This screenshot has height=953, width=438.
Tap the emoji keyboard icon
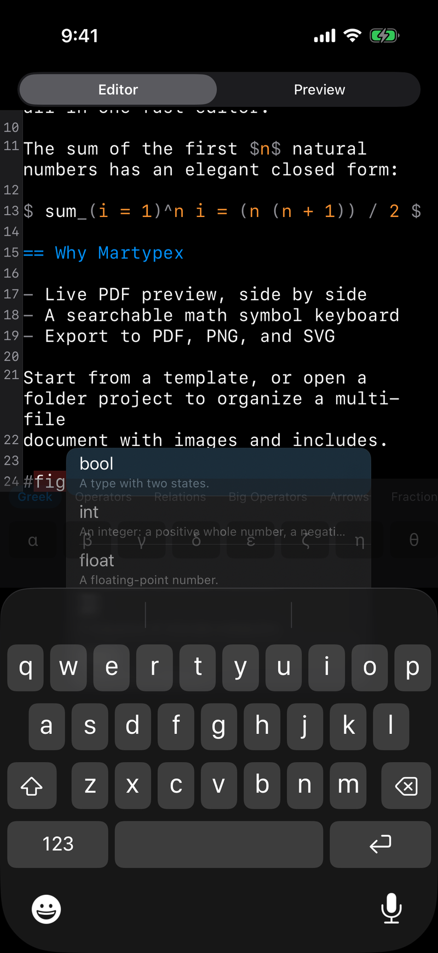click(46, 909)
